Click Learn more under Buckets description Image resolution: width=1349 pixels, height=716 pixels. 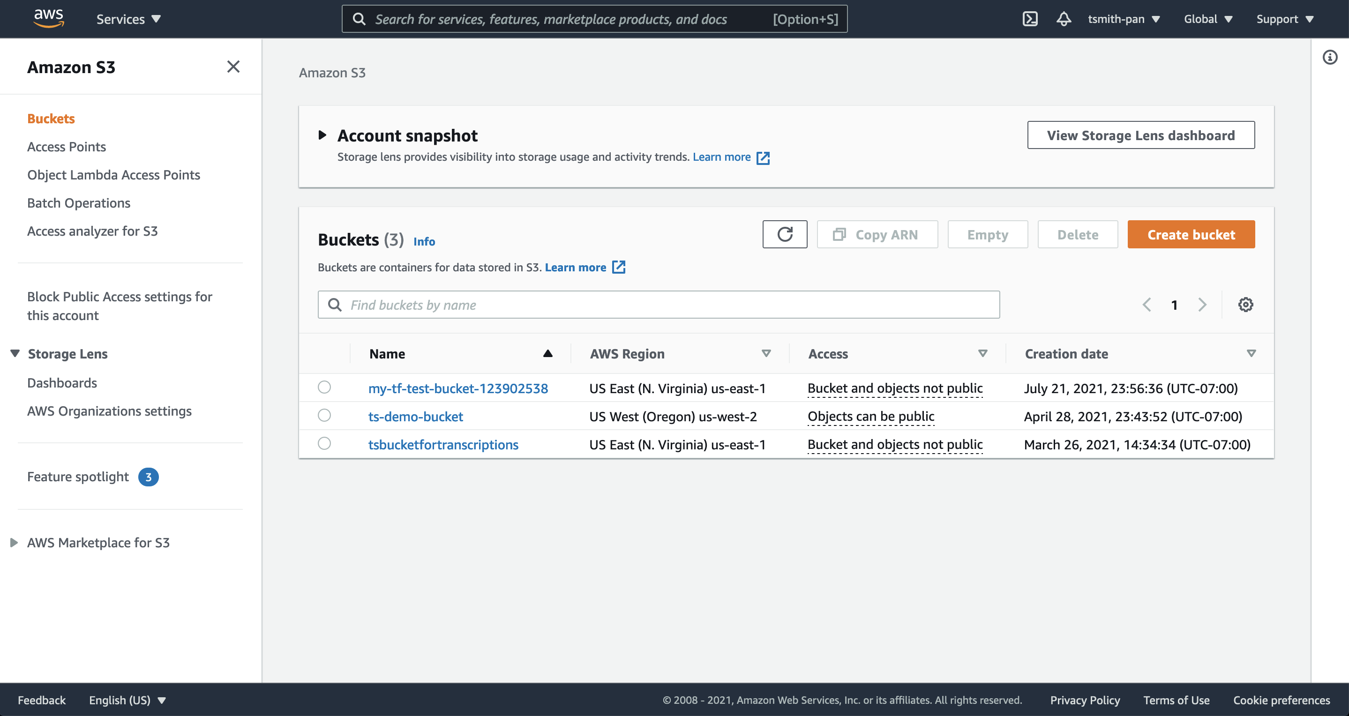coord(576,268)
